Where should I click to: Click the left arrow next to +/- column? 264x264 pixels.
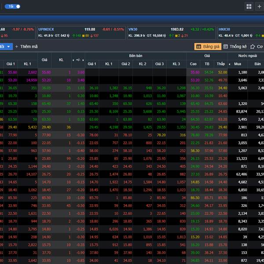click(x=73, y=60)
